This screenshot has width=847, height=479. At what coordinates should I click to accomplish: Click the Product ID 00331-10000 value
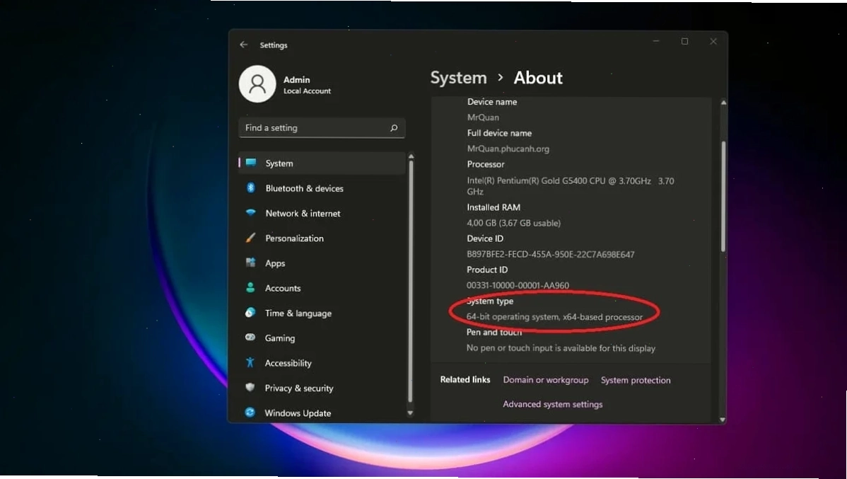point(518,285)
